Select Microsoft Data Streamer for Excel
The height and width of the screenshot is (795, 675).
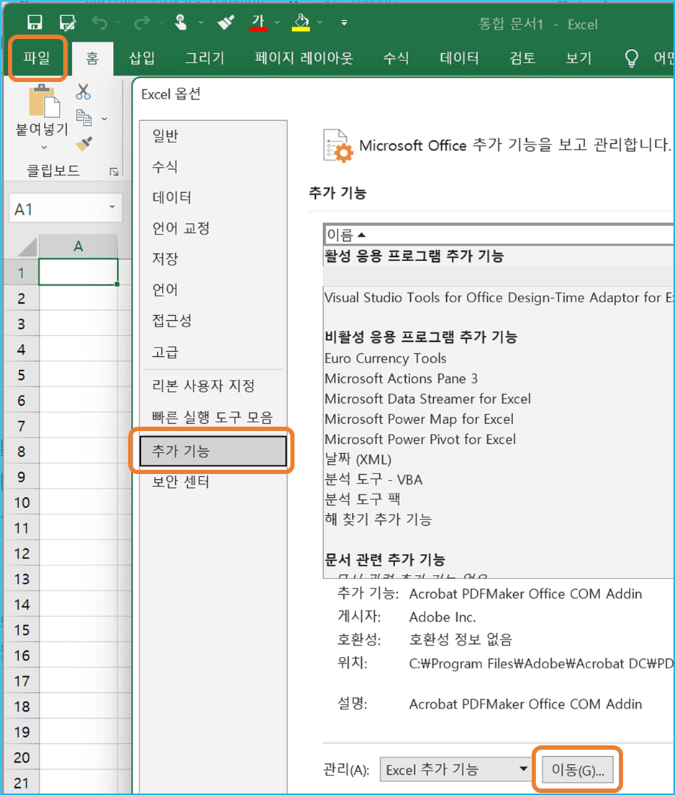pos(427,399)
